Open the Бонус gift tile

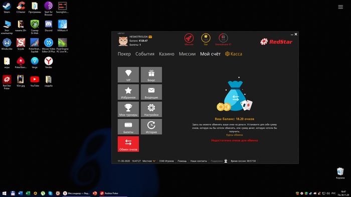[151, 74]
